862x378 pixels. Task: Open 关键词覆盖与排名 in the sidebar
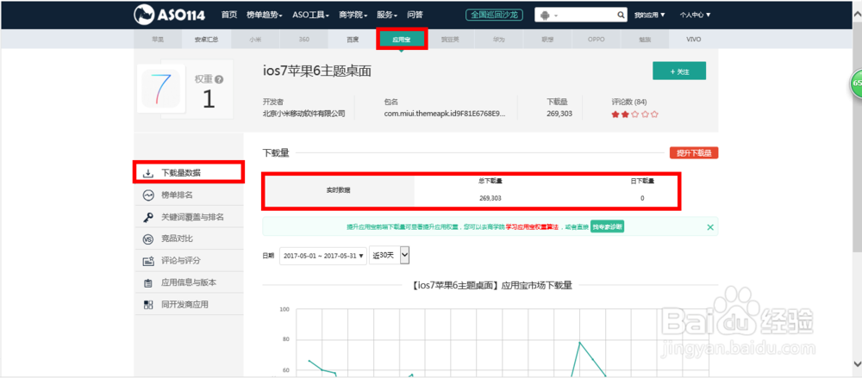click(189, 216)
